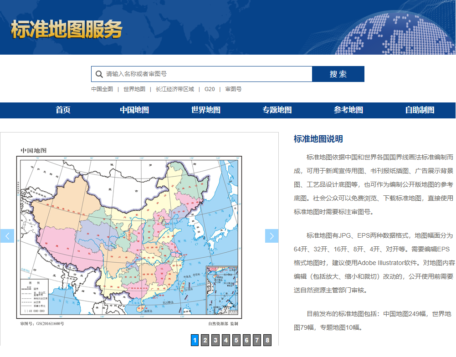Image resolution: width=456 pixels, height=357 pixels.
Task: Click the G20 quick link
Action: 210,89
